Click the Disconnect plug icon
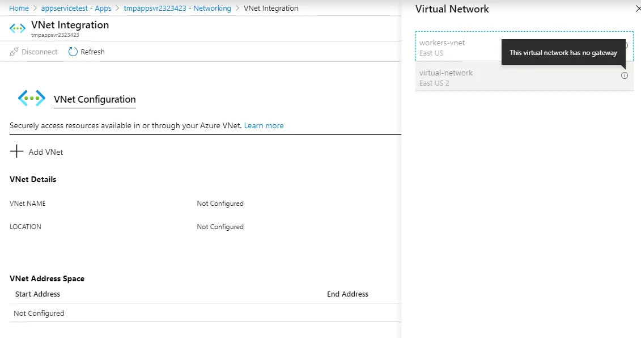Image resolution: width=641 pixels, height=338 pixels. tap(14, 52)
